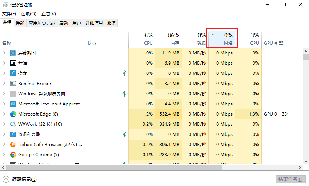Click the 屏幕截图 app icon
Screen dimensions: 309x186
pyautogui.click(x=13, y=53)
